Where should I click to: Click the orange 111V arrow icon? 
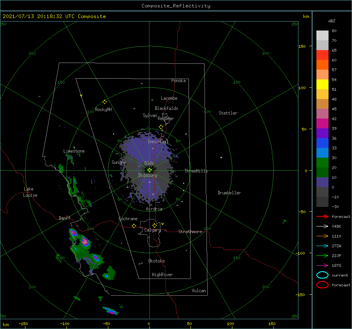click(322, 236)
